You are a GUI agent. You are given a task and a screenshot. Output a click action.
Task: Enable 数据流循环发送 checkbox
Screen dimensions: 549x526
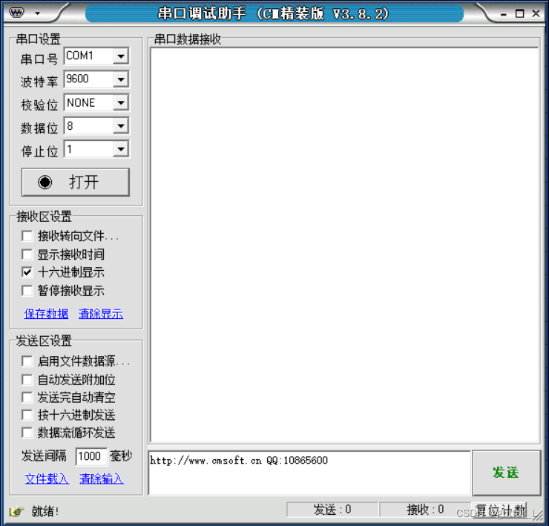click(x=27, y=433)
